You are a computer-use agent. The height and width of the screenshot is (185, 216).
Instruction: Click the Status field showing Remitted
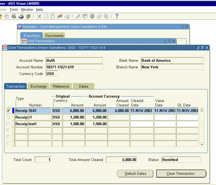pos(181,160)
